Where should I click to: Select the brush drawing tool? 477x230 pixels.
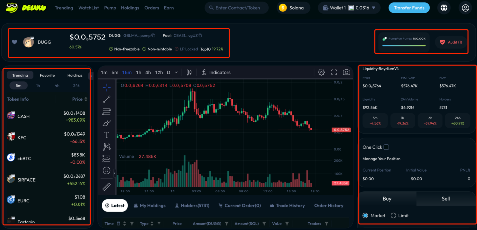(107, 123)
